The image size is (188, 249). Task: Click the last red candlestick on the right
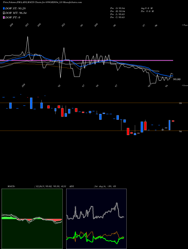pos(173,121)
